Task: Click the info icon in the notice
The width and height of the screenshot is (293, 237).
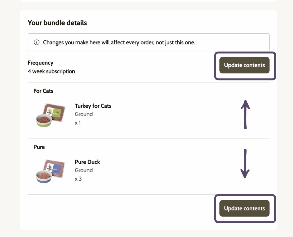Action: coord(37,42)
